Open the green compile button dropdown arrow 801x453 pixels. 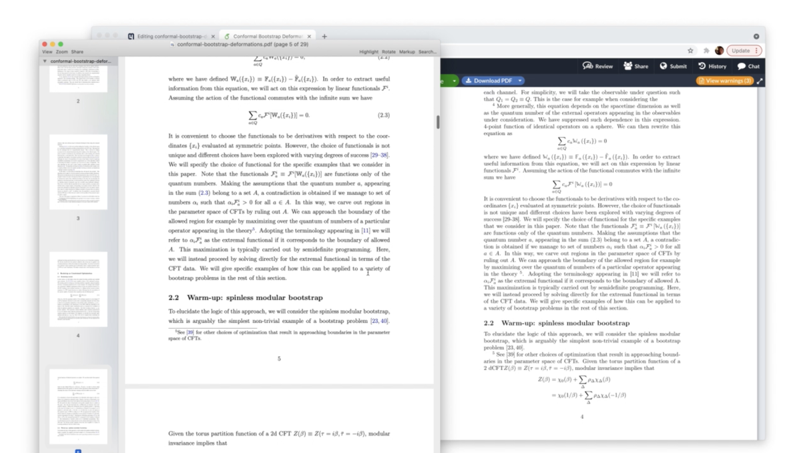(x=454, y=81)
